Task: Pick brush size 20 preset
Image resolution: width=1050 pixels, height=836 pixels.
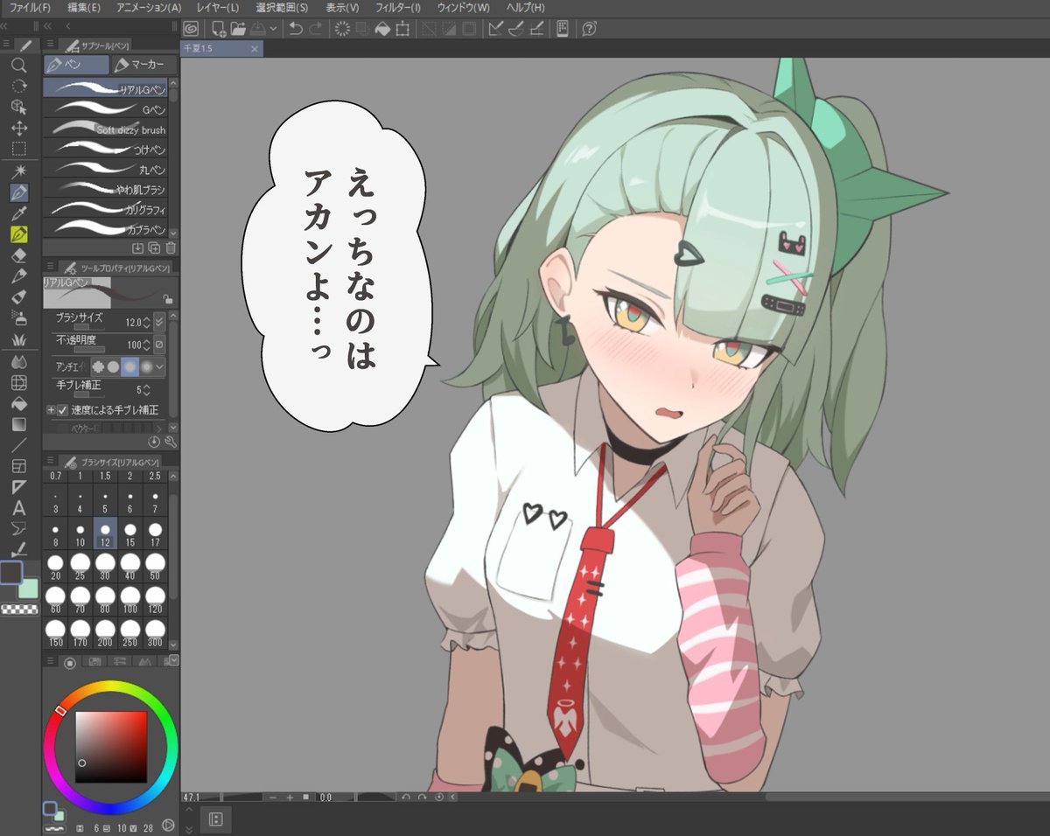Action: click(55, 567)
